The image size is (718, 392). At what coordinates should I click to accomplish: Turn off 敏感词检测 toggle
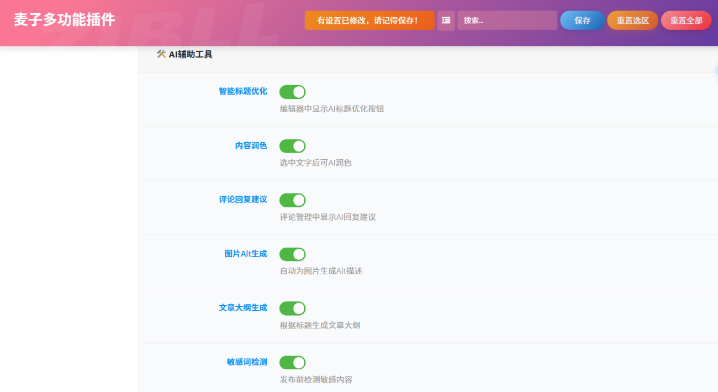pos(292,363)
